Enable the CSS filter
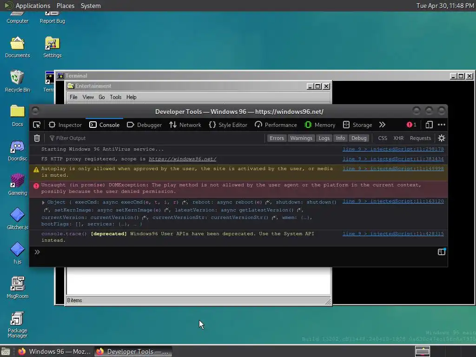 pos(383,138)
